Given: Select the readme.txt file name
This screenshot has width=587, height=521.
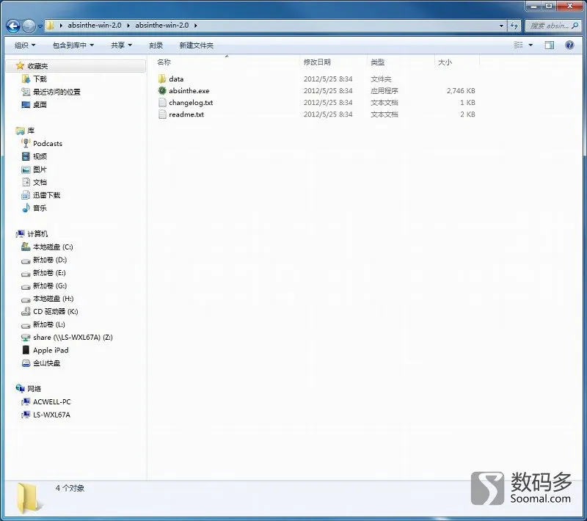Looking at the screenshot, I should point(186,114).
